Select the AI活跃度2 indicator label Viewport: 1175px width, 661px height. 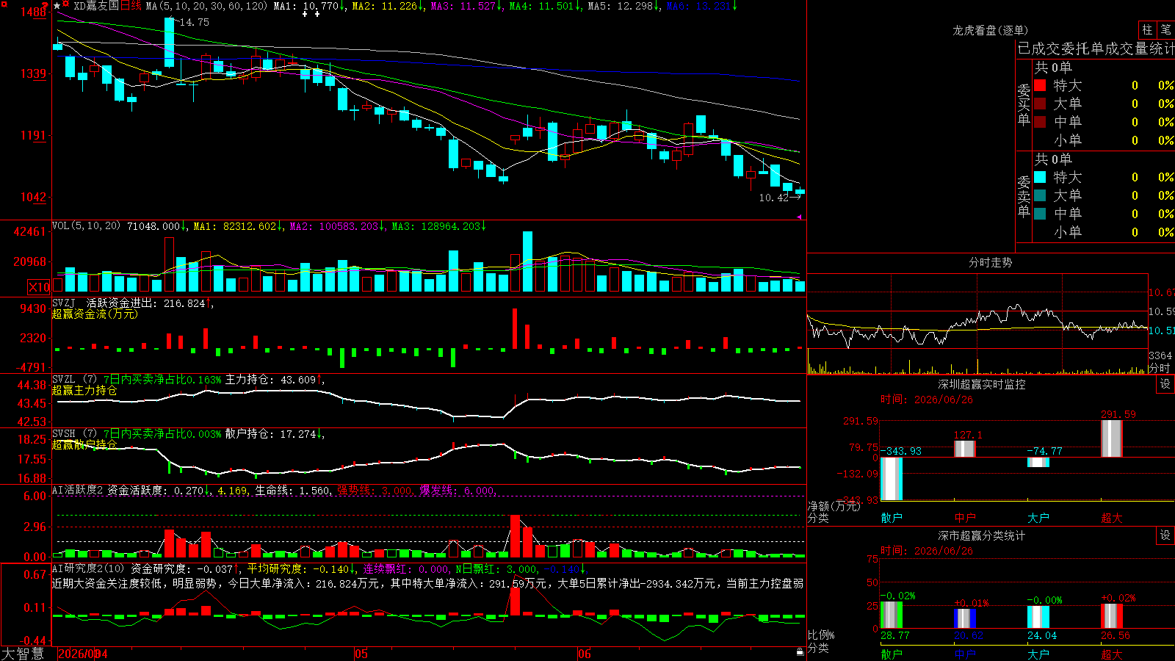pos(78,491)
